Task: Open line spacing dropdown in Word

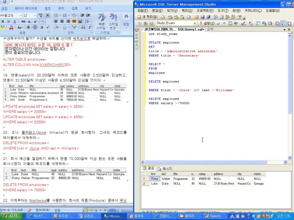Action: tap(87, 21)
